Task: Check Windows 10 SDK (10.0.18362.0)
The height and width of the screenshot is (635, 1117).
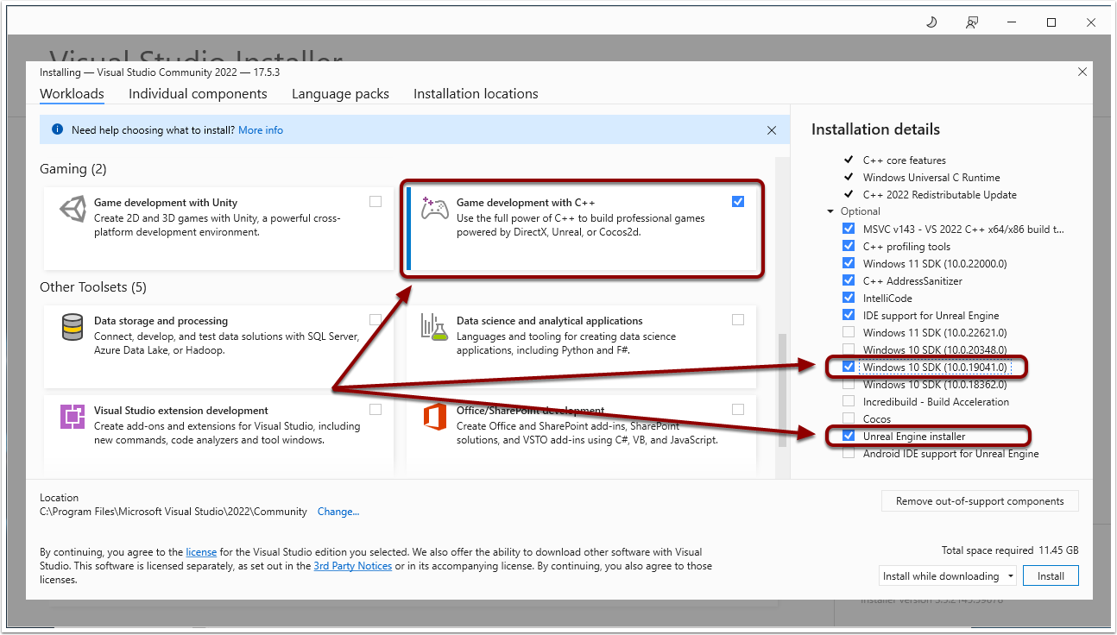Action: (x=849, y=384)
